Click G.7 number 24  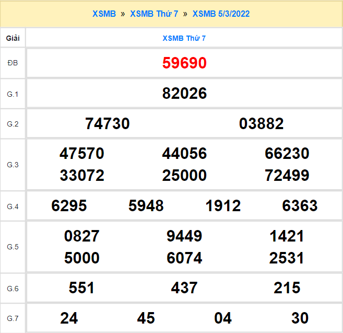point(69,318)
